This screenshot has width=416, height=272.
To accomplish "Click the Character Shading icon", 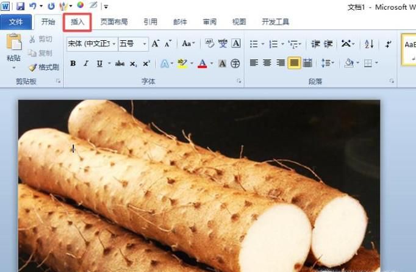I will pos(222,63).
